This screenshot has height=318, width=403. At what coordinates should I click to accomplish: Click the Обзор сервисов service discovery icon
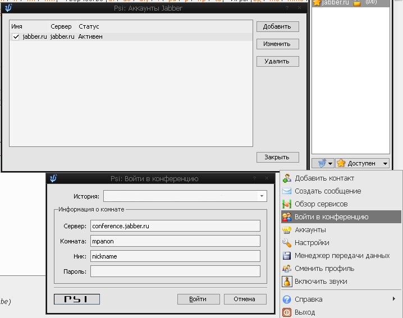point(287,204)
